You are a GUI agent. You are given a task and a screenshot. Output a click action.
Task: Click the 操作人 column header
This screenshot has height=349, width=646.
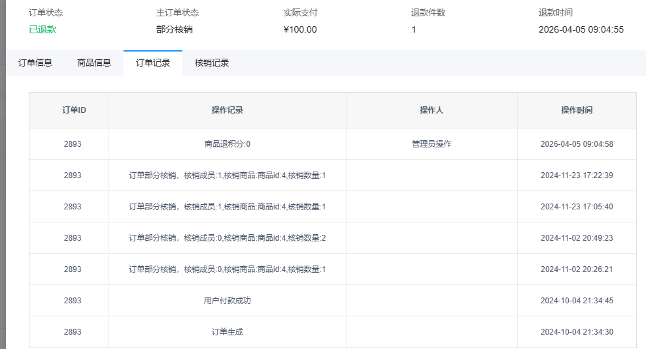[432, 110]
